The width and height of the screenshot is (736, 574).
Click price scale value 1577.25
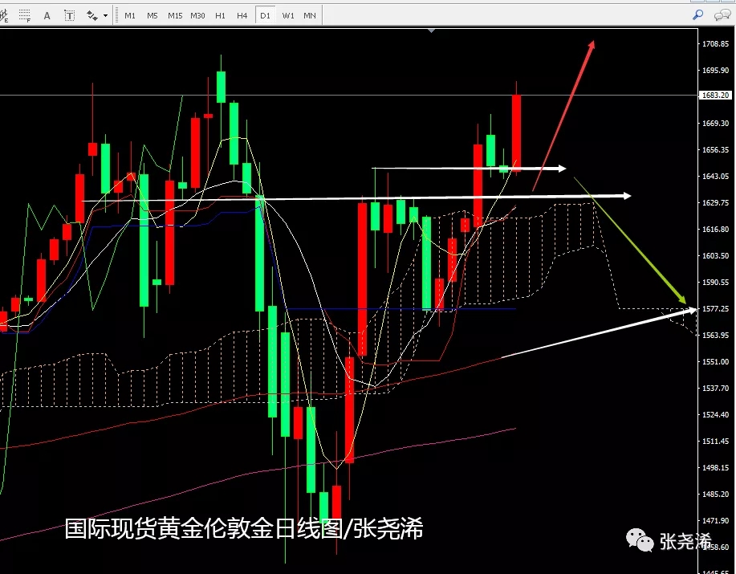(715, 308)
